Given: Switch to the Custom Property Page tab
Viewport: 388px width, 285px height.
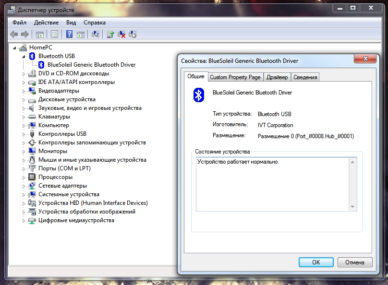Looking at the screenshot, I should (x=235, y=77).
